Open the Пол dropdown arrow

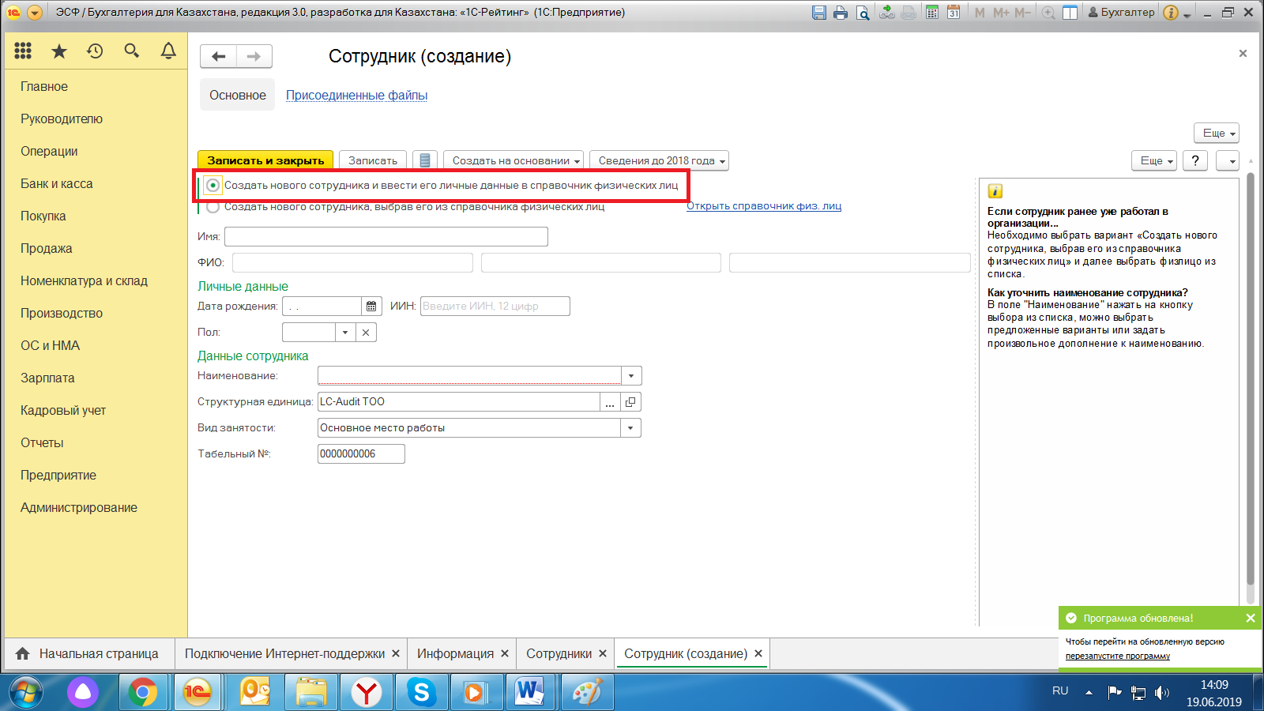click(x=345, y=333)
